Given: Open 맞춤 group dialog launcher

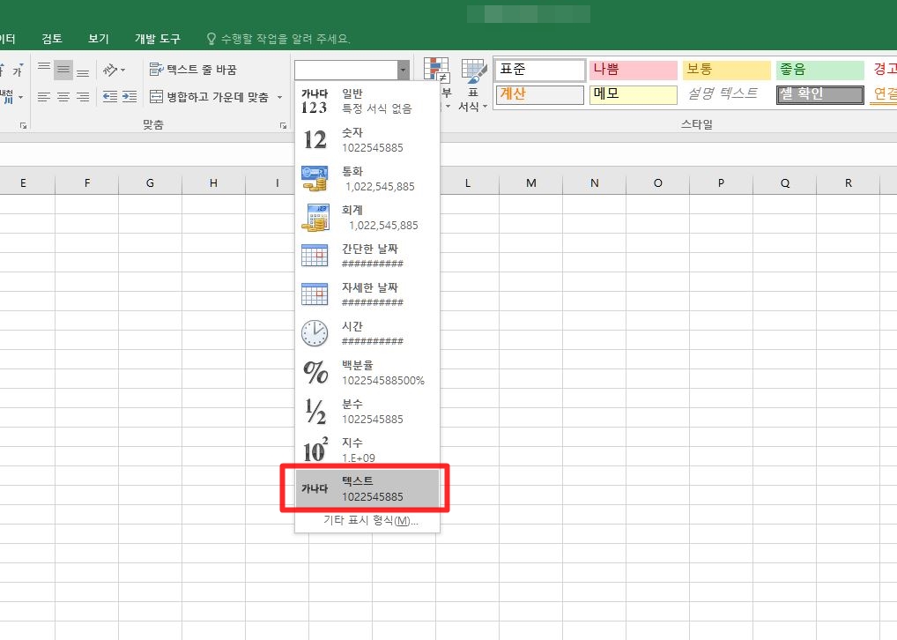Looking at the screenshot, I should click(x=283, y=125).
